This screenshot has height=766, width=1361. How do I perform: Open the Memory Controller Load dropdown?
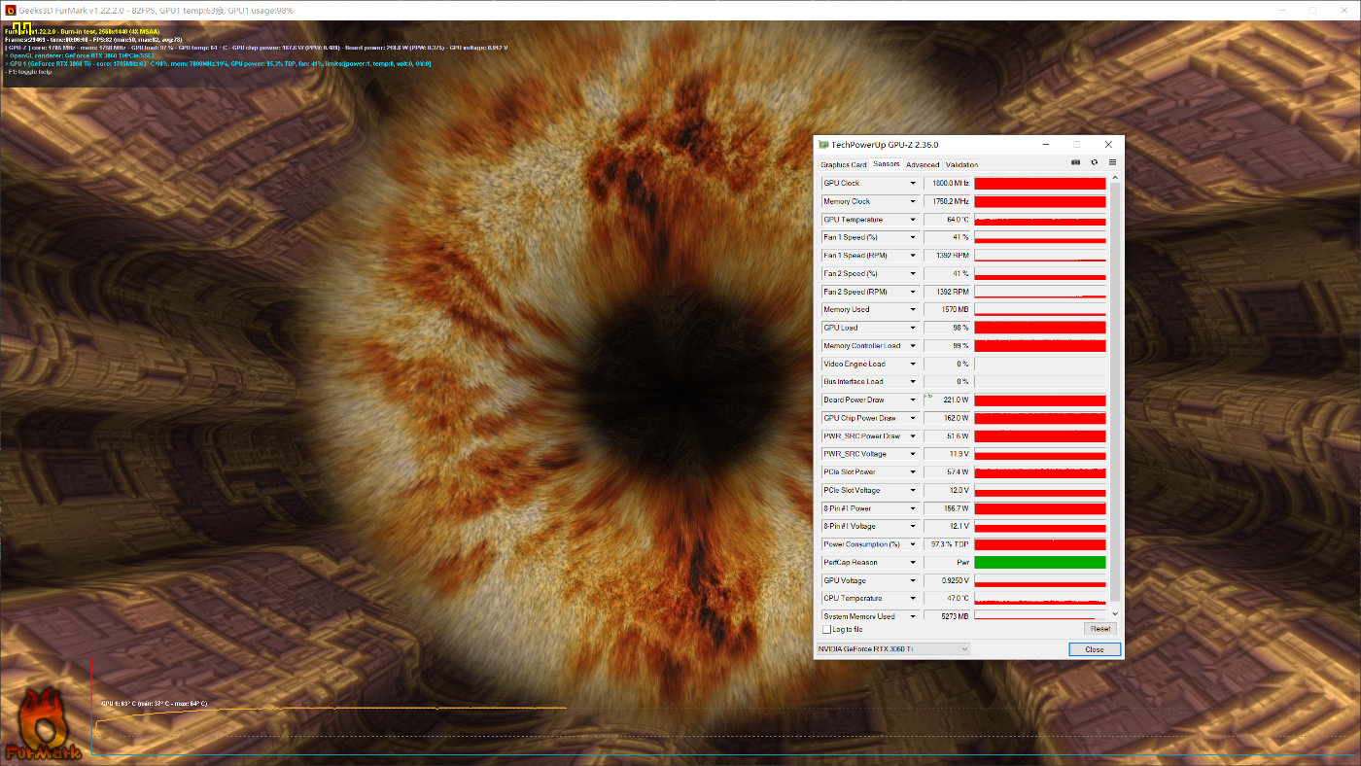(x=913, y=346)
